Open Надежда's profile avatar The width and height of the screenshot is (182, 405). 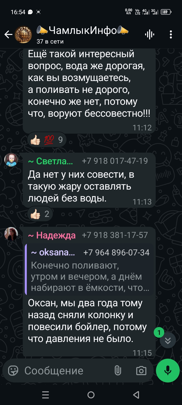click(x=11, y=234)
